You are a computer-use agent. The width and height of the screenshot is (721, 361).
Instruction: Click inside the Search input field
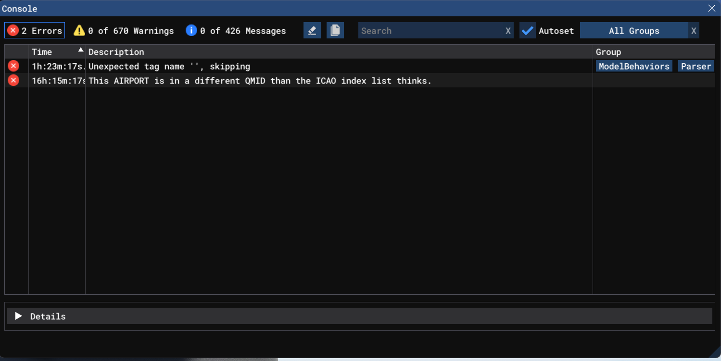430,31
